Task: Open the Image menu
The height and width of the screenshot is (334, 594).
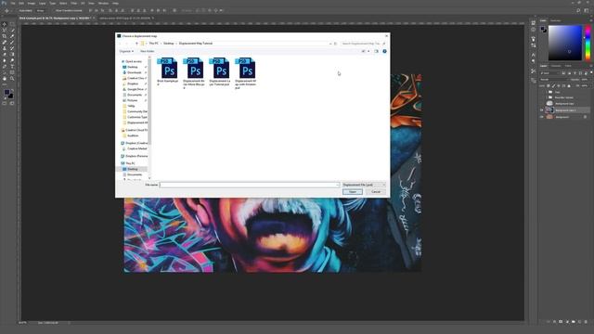Action: [x=32, y=3]
